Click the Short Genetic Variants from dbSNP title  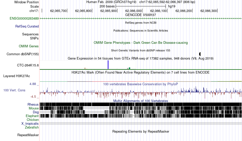point(141,50)
